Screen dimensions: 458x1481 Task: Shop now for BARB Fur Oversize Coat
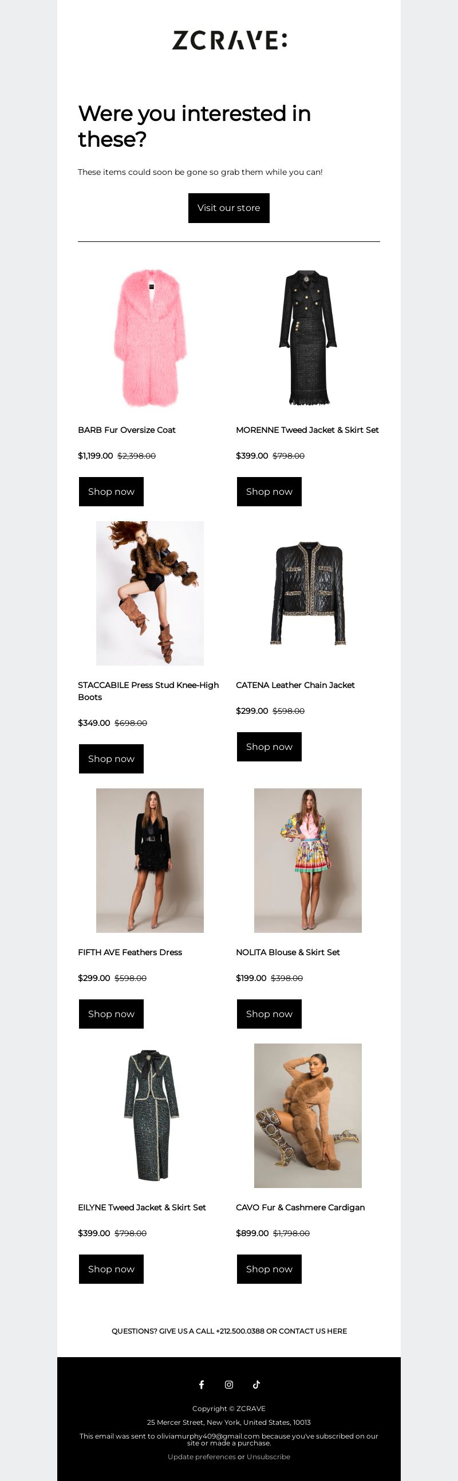click(111, 491)
